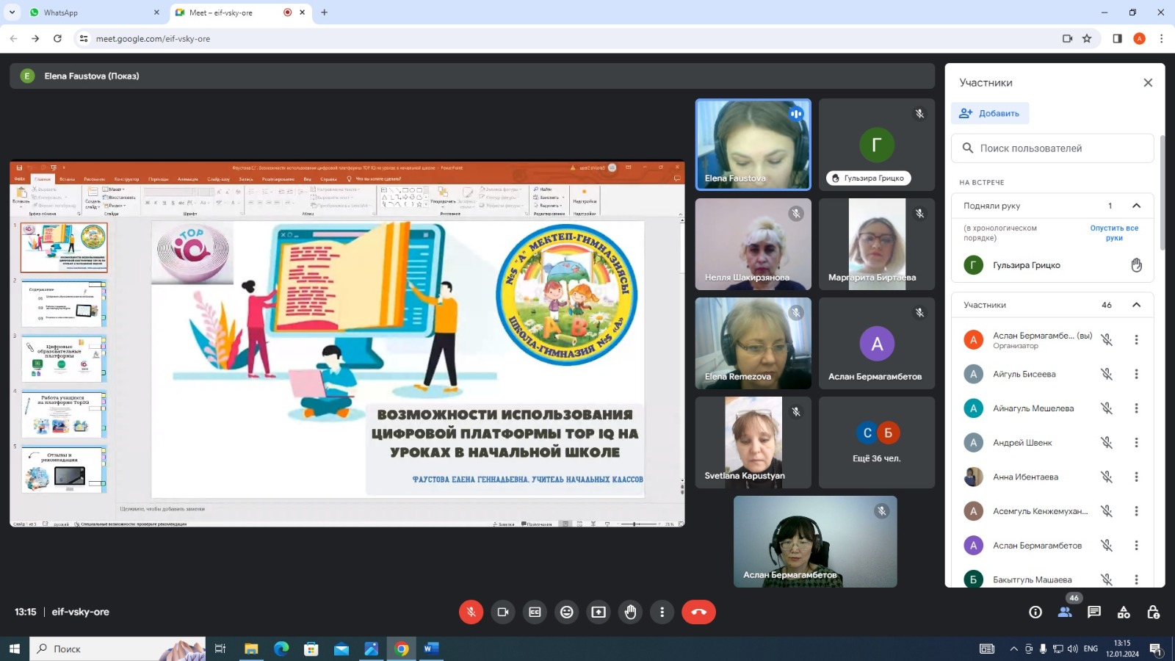Open more options for Айгуль Бисеева

pos(1136,374)
